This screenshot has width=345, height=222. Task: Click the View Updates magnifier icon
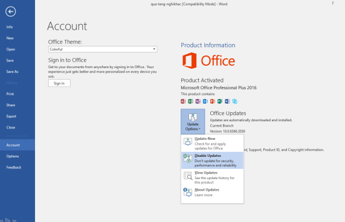click(x=188, y=176)
